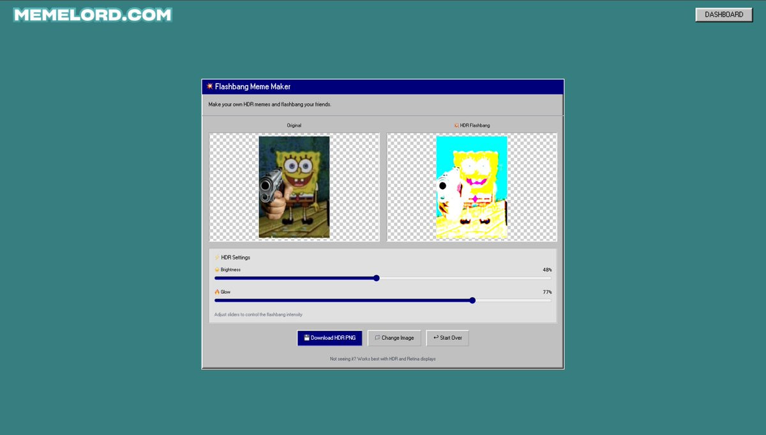Go to MEMELORD.COM home logo
The height and width of the screenshot is (435, 766).
[x=93, y=15]
